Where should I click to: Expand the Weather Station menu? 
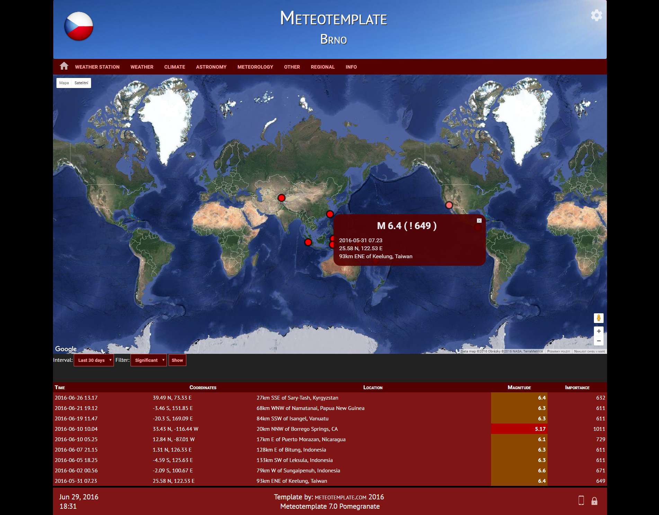pos(97,67)
